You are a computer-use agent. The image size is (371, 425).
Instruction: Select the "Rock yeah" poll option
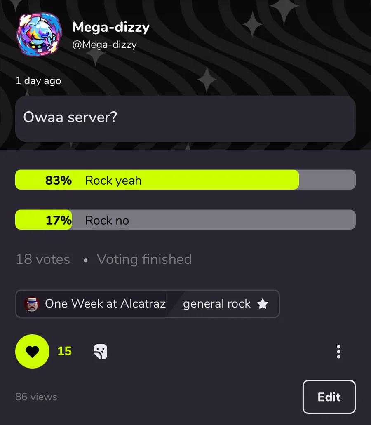pyautogui.click(x=113, y=180)
